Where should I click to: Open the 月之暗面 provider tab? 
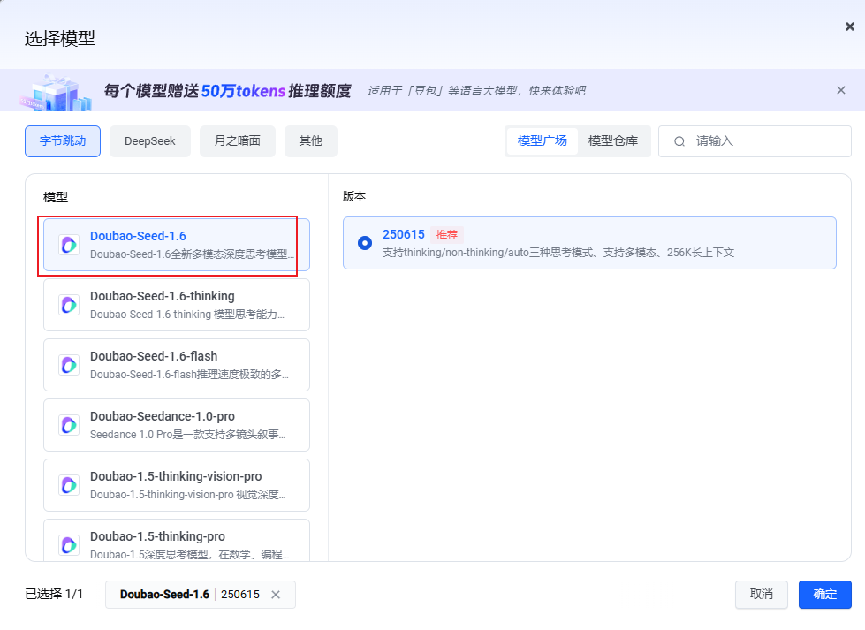237,141
